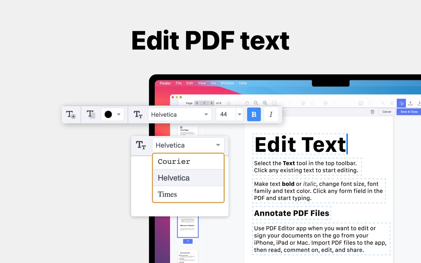This screenshot has height=263, width=421.
Task: Go to the previous page using the left arrow
Action: (197, 103)
